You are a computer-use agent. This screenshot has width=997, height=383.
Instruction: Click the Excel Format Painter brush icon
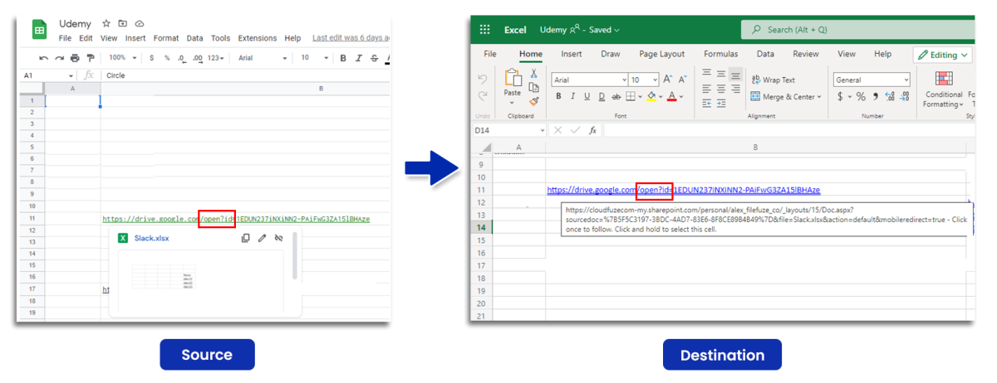coord(533,101)
